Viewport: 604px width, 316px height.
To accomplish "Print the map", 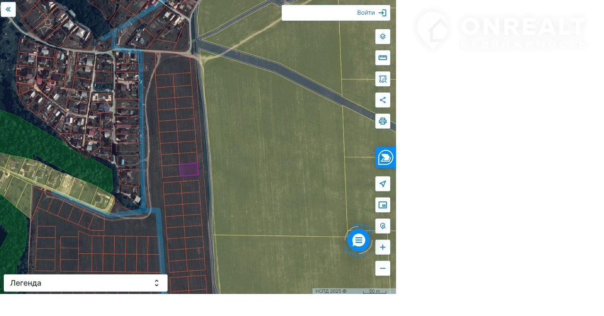I will point(383,121).
